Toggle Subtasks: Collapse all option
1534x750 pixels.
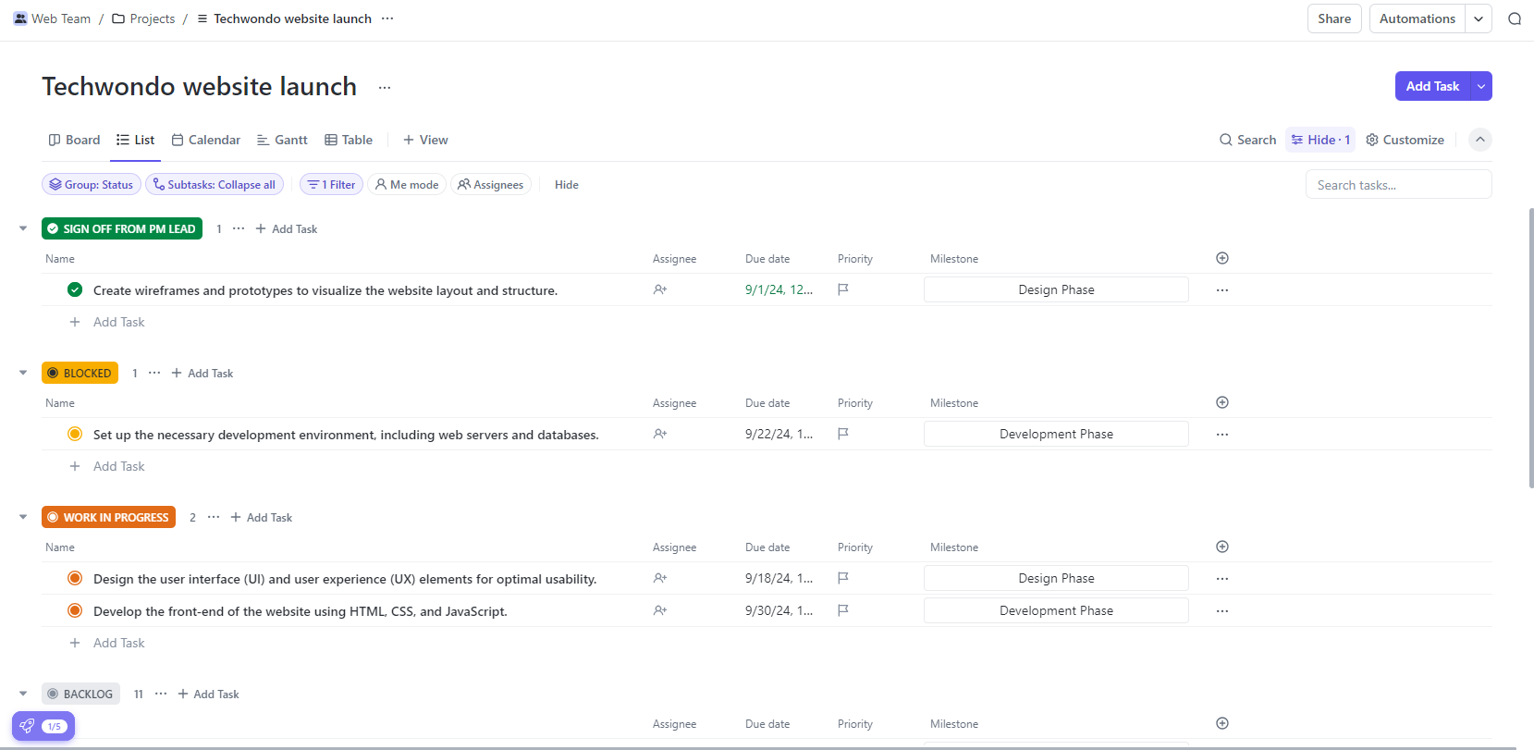(x=215, y=185)
